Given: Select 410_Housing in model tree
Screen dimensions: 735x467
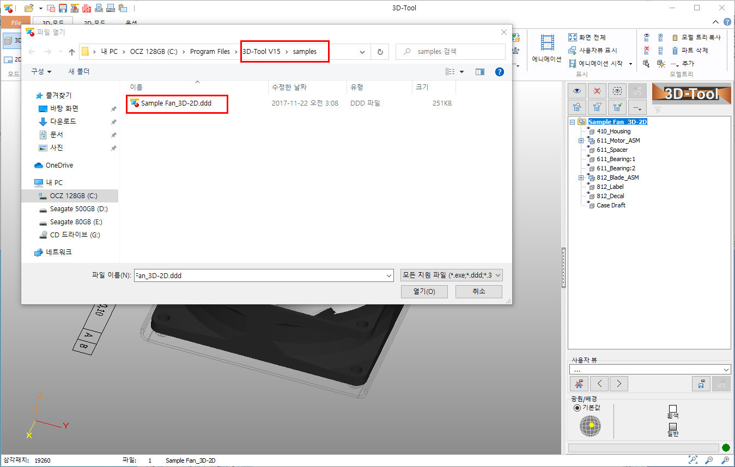Looking at the screenshot, I should coord(613,131).
